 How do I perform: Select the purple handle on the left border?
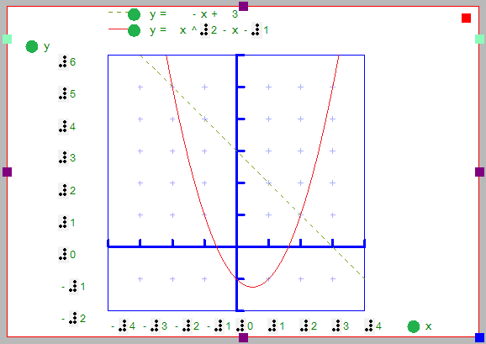coord(7,172)
